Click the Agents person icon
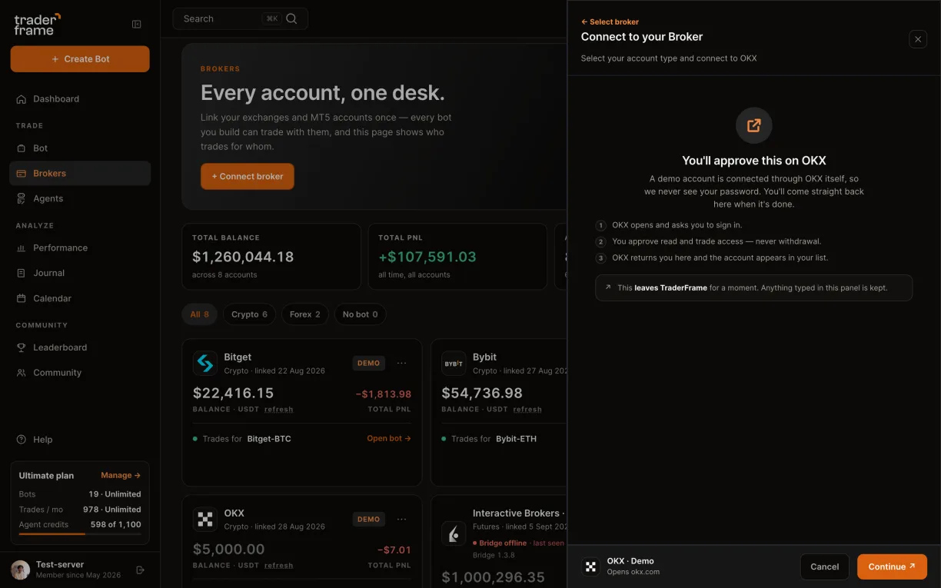The height and width of the screenshot is (588, 941). point(22,198)
